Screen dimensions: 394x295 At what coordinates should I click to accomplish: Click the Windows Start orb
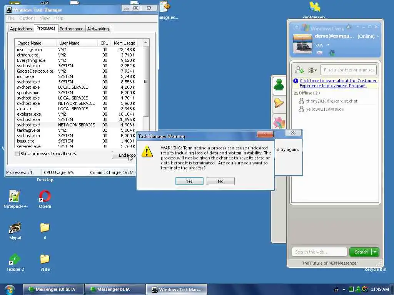click(10, 290)
